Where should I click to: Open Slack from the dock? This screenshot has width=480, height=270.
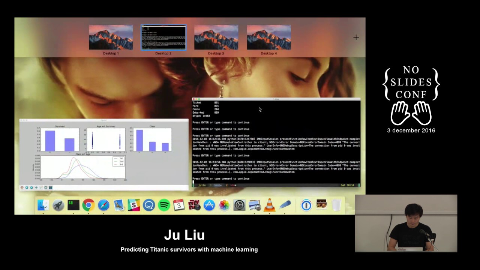tap(133, 205)
